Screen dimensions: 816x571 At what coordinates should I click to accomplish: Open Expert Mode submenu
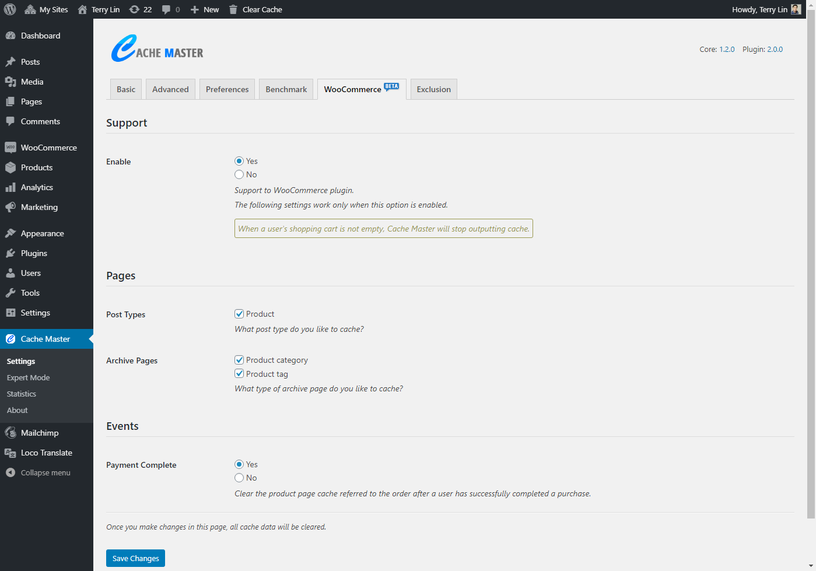click(x=28, y=377)
